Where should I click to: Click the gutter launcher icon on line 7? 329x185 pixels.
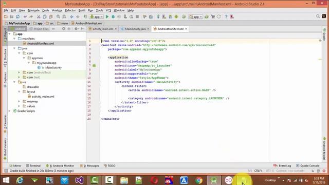[94, 65]
